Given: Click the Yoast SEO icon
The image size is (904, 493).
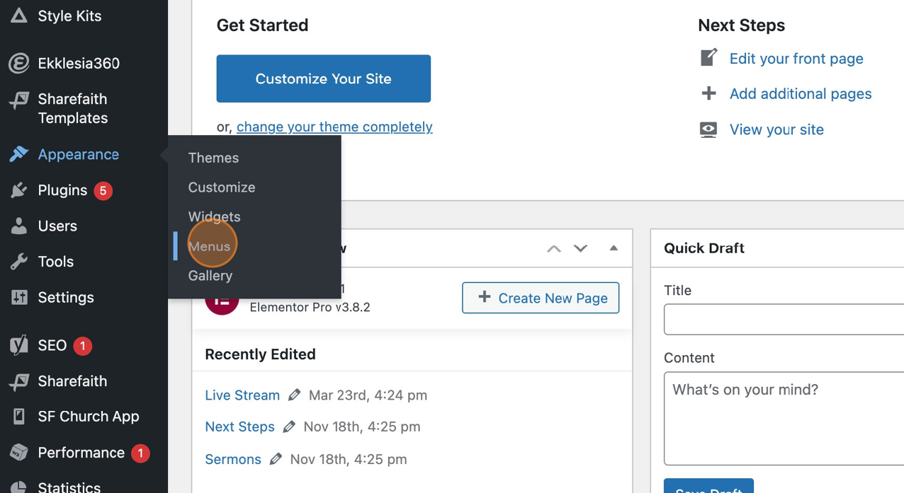Looking at the screenshot, I should 19,344.
